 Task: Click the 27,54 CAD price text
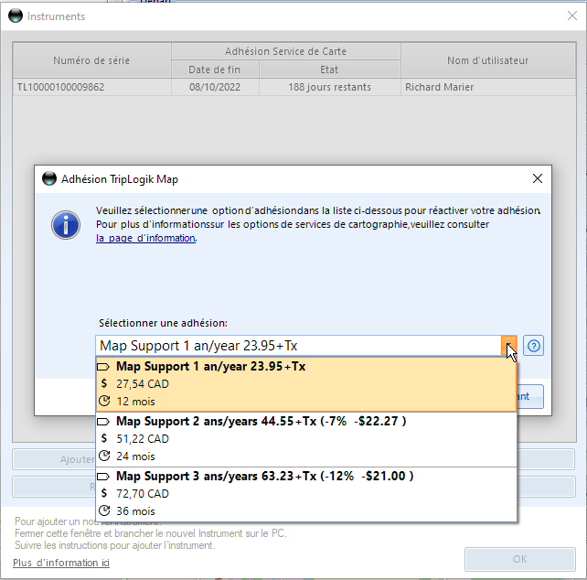point(143,384)
